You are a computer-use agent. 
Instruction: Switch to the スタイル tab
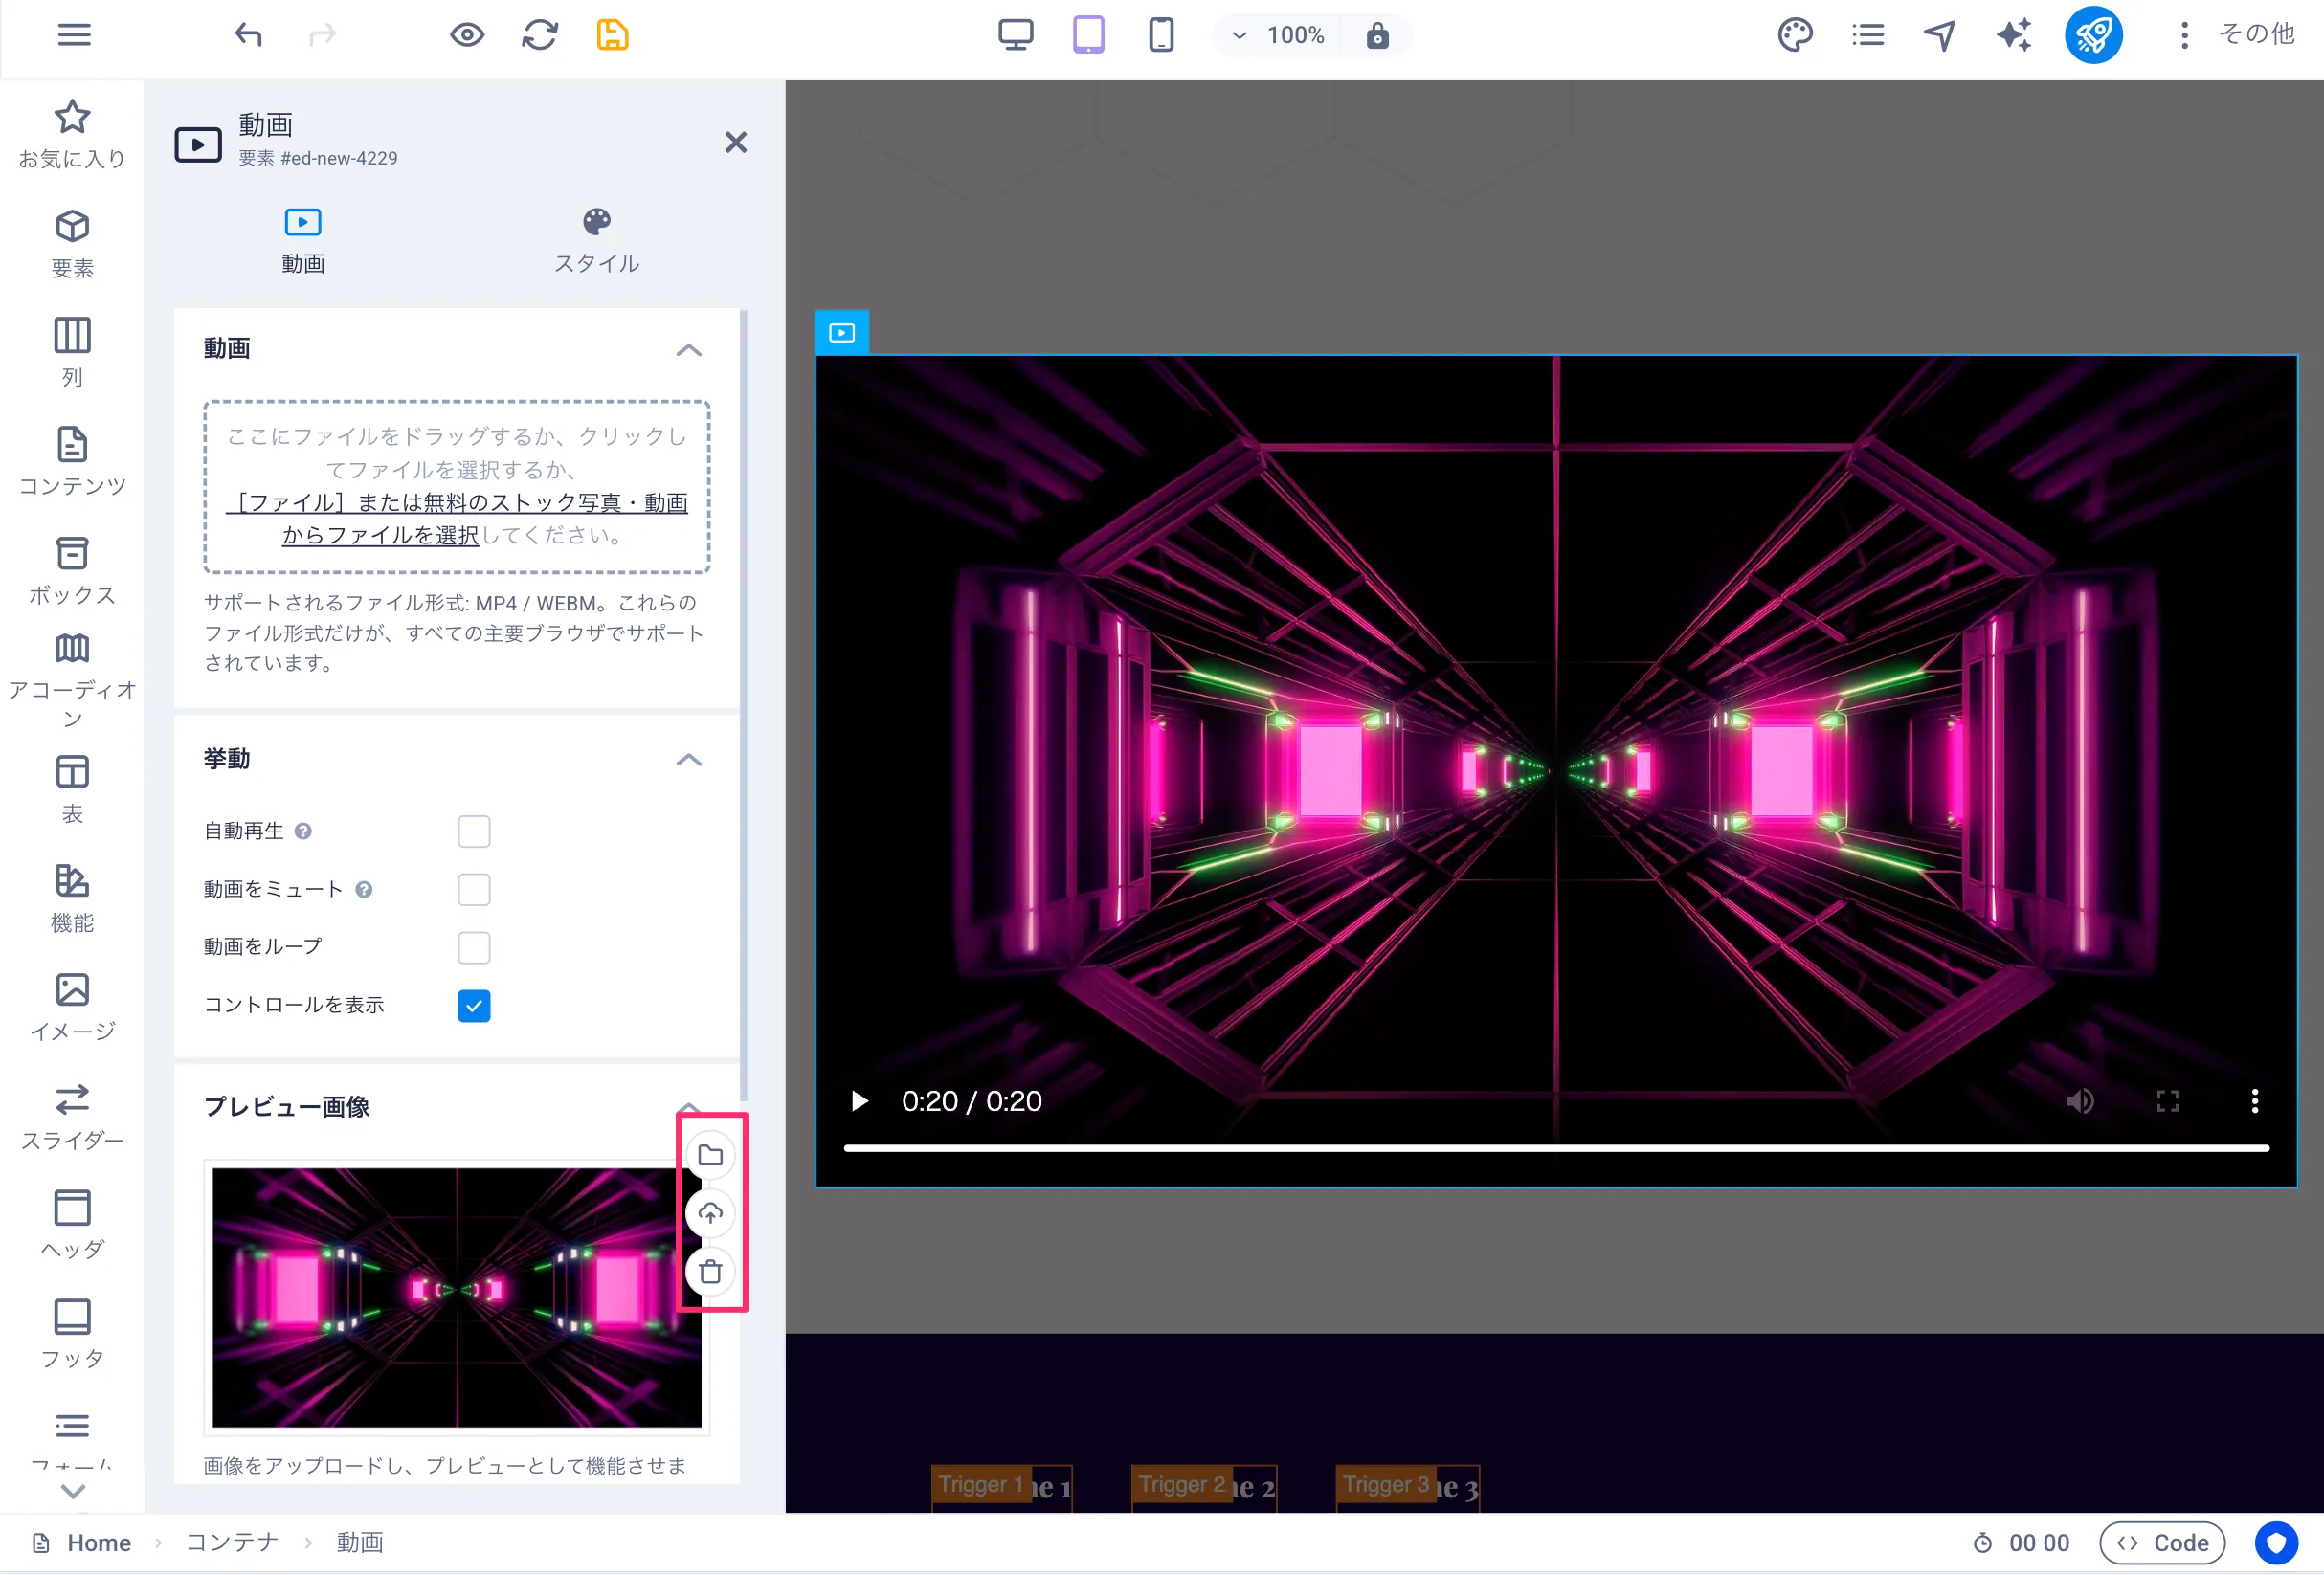click(x=597, y=241)
